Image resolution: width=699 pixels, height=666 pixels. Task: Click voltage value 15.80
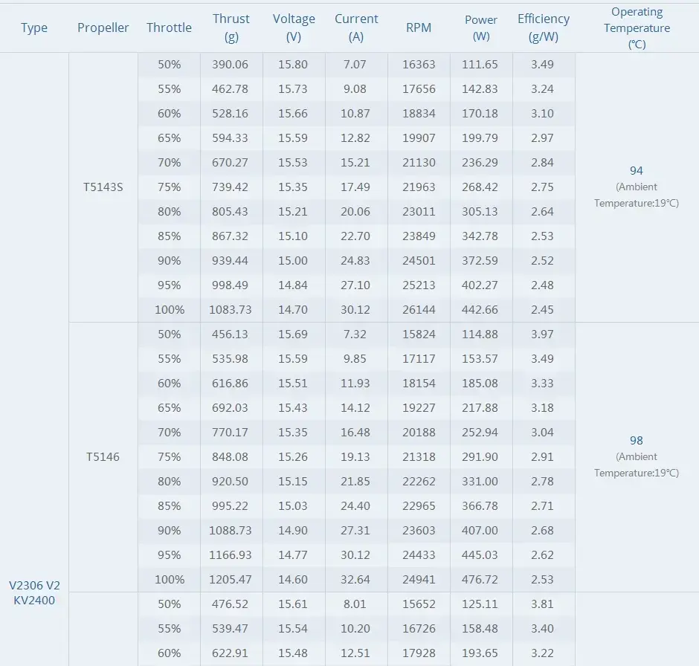click(x=293, y=65)
